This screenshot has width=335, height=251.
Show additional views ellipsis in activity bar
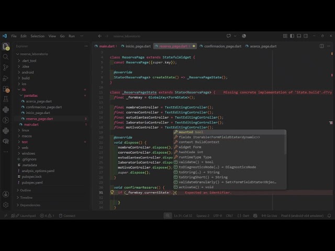[6, 152]
